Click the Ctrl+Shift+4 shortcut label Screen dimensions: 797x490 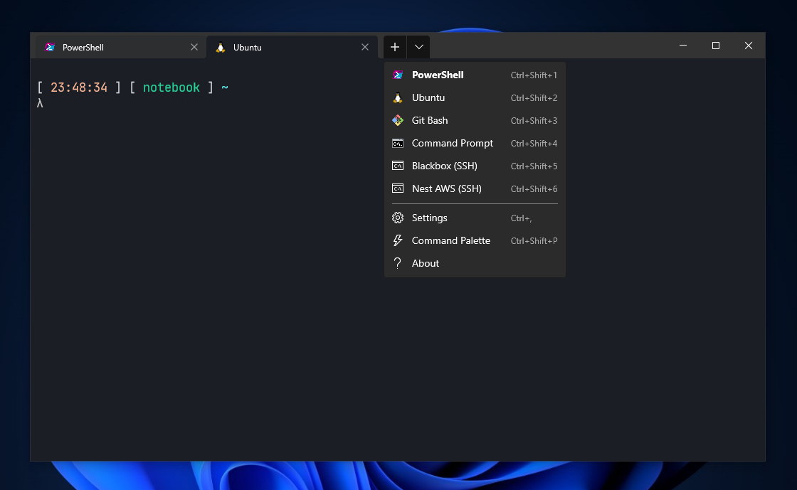click(534, 144)
